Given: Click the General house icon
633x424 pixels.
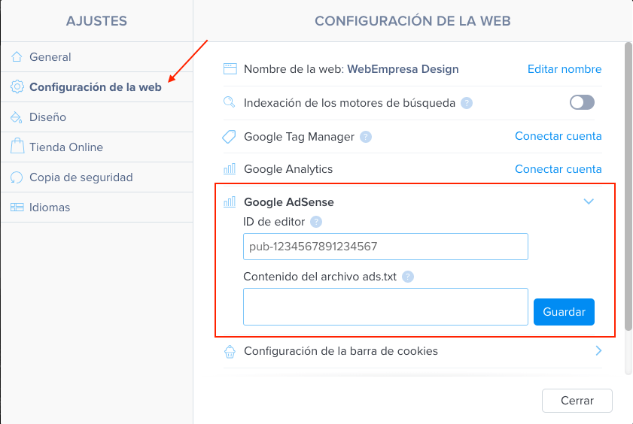Looking at the screenshot, I should pyautogui.click(x=17, y=57).
